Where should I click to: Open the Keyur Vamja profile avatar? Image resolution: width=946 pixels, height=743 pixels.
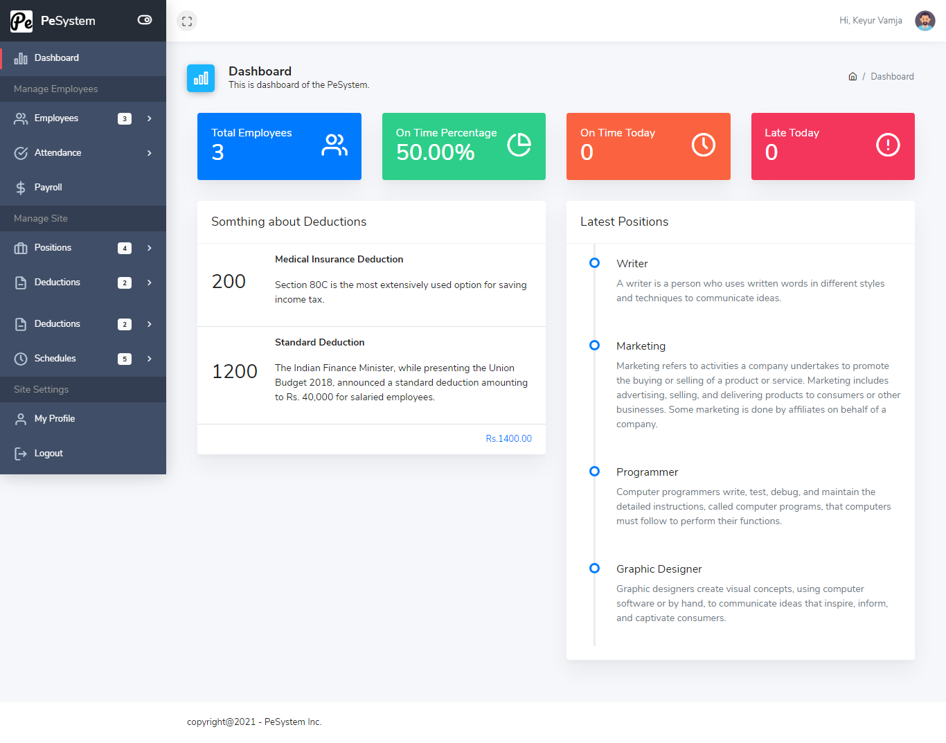coord(925,20)
